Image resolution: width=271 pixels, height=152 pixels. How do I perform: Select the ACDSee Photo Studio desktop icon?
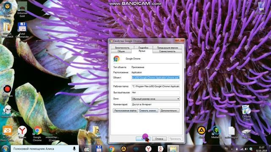(x=7, y=133)
